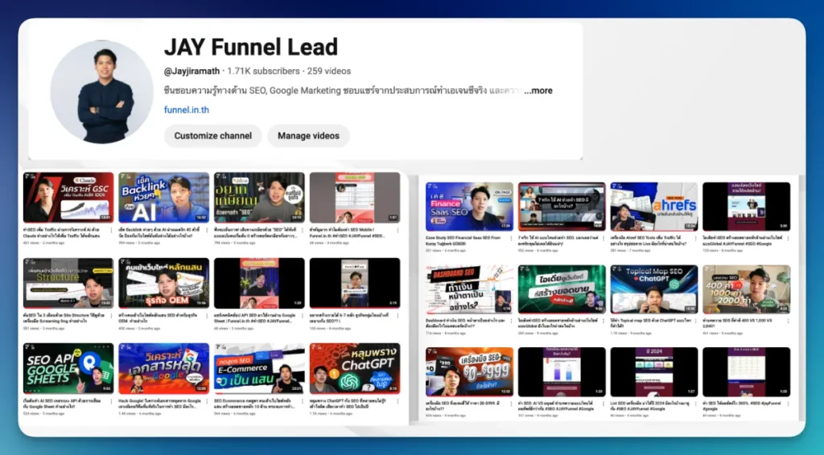
Task: Open three-dot menu for List SEO 2024 video
Action: tap(696, 404)
